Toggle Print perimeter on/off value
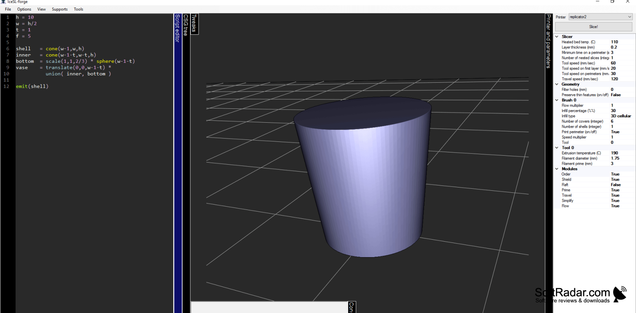This screenshot has width=636, height=313. click(x=615, y=132)
